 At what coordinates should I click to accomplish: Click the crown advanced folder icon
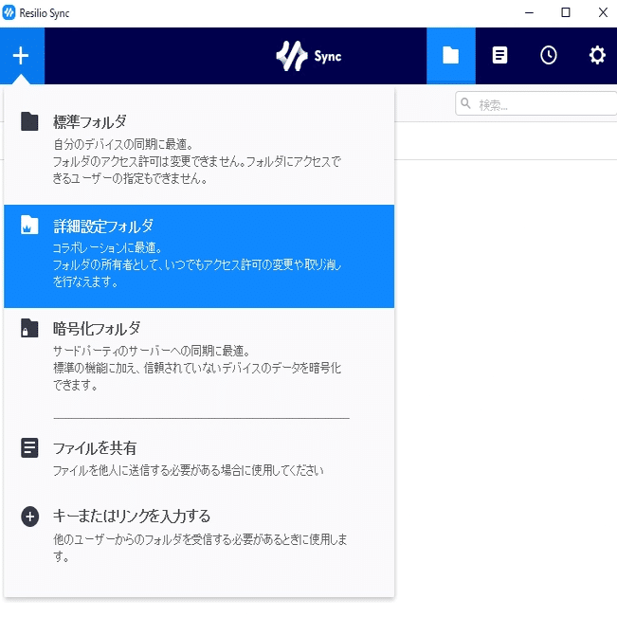click(29, 225)
